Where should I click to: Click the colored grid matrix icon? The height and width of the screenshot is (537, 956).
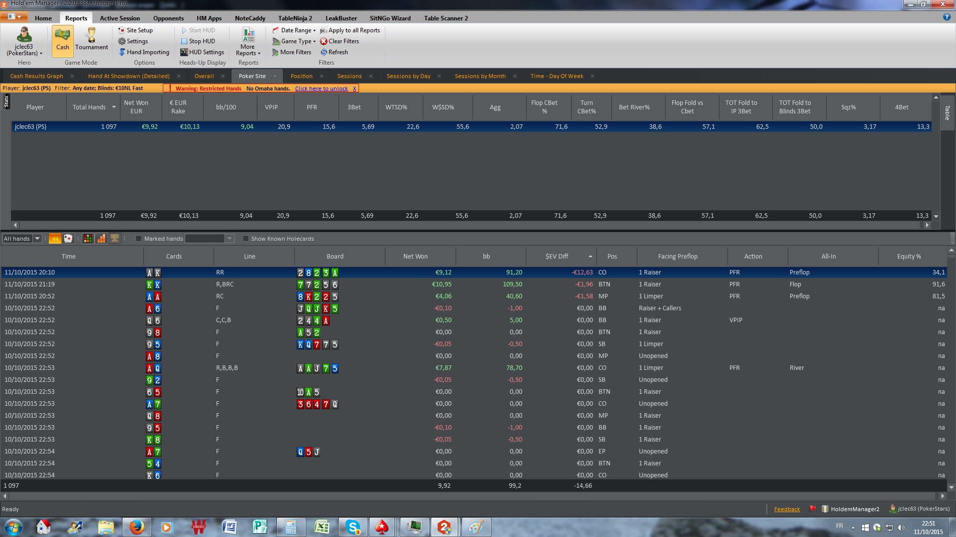pyautogui.click(x=88, y=239)
